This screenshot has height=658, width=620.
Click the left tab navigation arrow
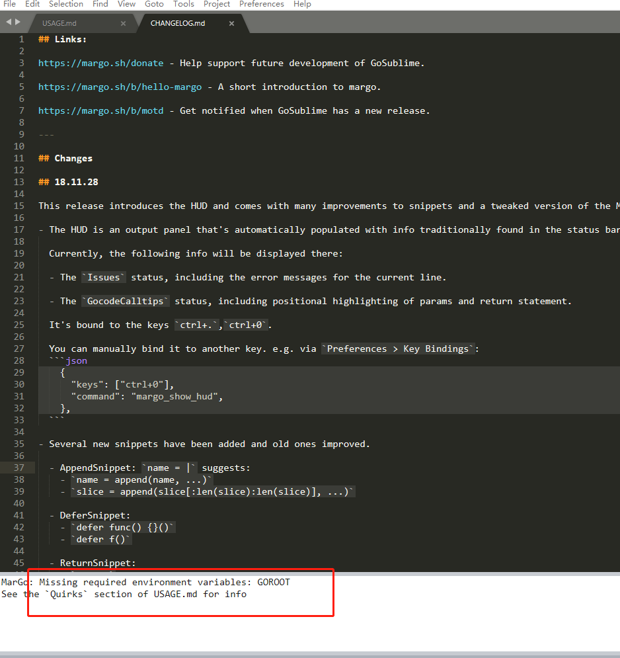pyautogui.click(x=9, y=22)
